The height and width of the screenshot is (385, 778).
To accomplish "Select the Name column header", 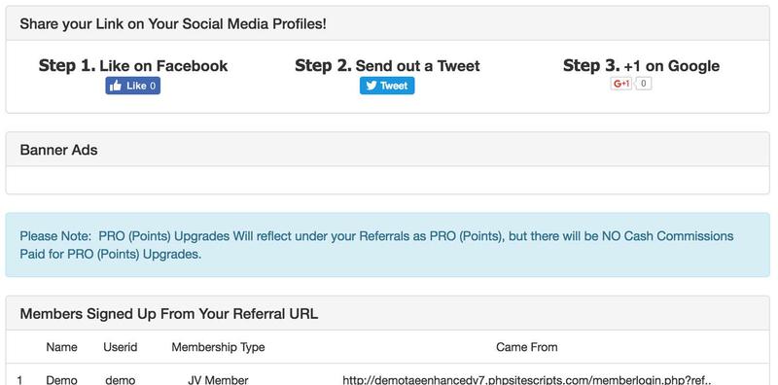I will 61,347.
